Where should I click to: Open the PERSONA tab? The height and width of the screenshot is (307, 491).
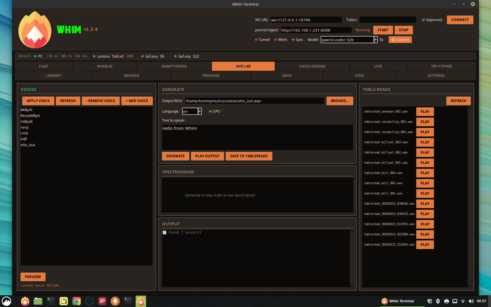tap(211, 75)
